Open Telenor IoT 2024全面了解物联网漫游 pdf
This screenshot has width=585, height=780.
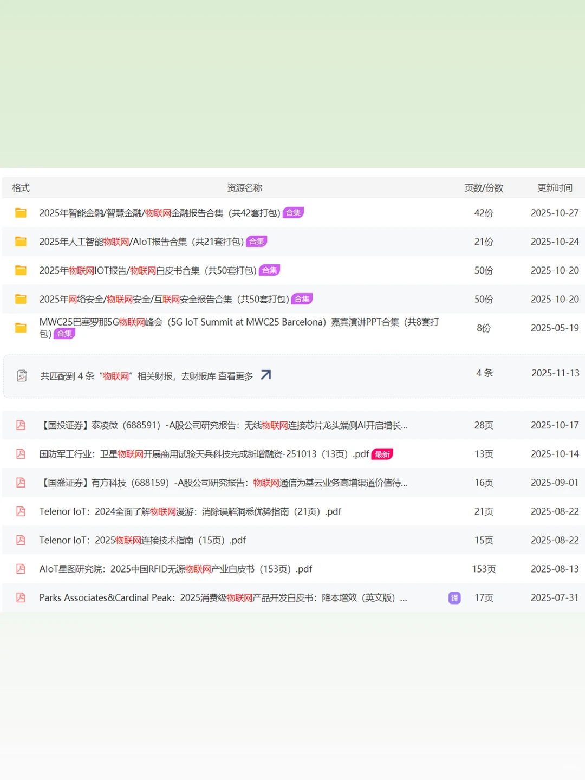pyautogui.click(x=190, y=511)
